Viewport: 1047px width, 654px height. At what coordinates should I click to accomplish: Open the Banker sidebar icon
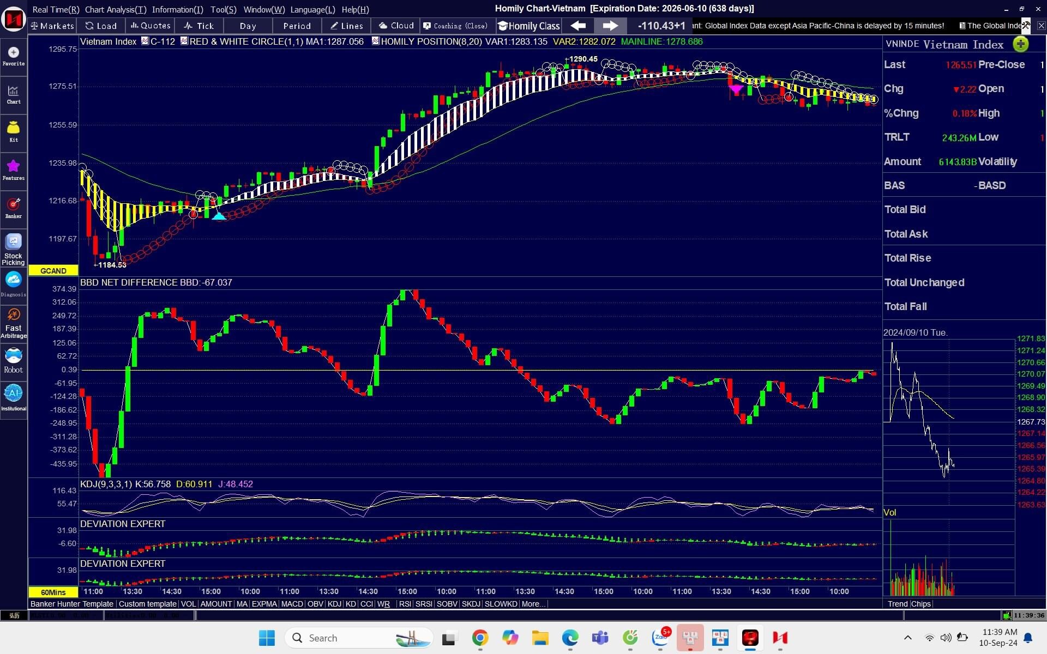(14, 208)
